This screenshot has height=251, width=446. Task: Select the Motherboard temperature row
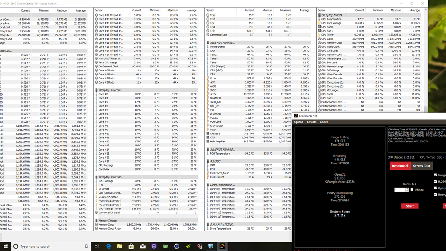[258, 46]
